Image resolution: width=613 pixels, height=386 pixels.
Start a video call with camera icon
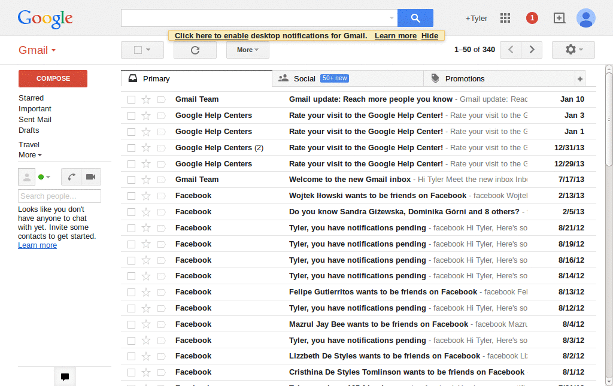point(91,177)
